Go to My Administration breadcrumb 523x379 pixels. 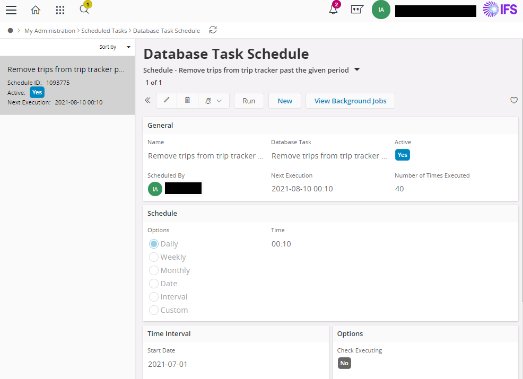(x=50, y=31)
